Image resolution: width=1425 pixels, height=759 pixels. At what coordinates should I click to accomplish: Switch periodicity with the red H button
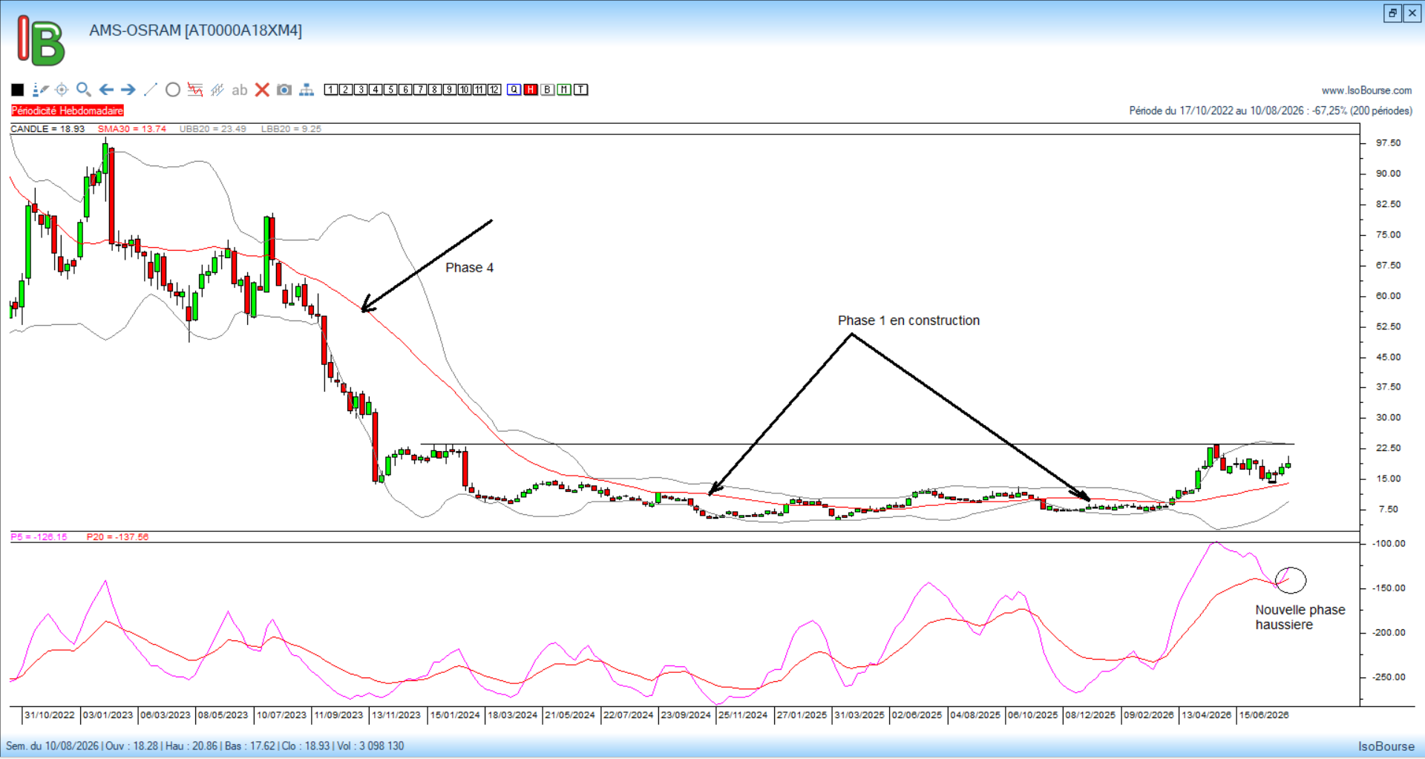click(531, 90)
